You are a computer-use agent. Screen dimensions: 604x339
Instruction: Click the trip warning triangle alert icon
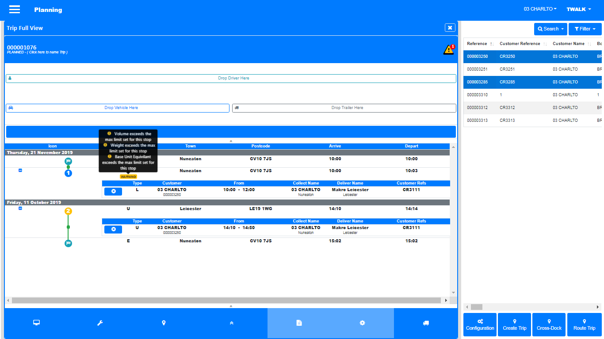[x=449, y=49]
